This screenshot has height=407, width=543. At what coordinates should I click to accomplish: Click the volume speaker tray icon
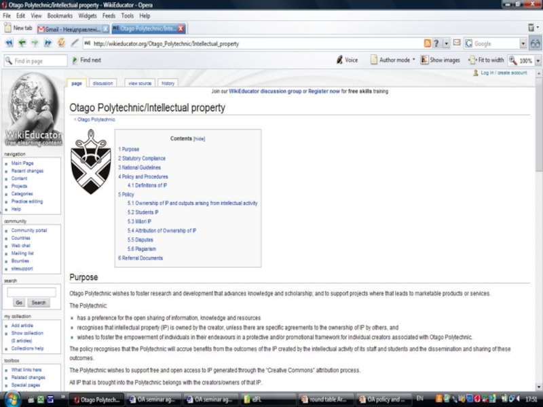coord(518,399)
